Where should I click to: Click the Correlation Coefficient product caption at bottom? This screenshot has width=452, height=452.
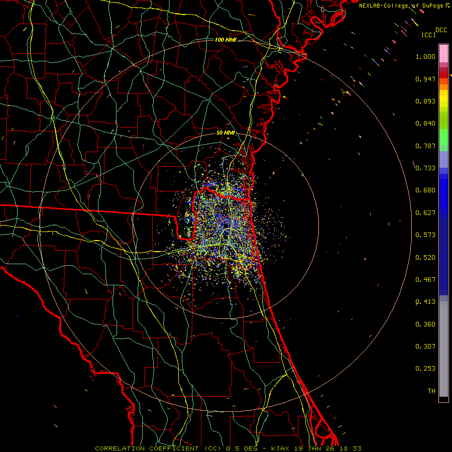(228, 448)
